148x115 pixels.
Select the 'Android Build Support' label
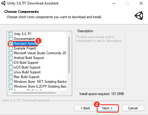pos(29,58)
